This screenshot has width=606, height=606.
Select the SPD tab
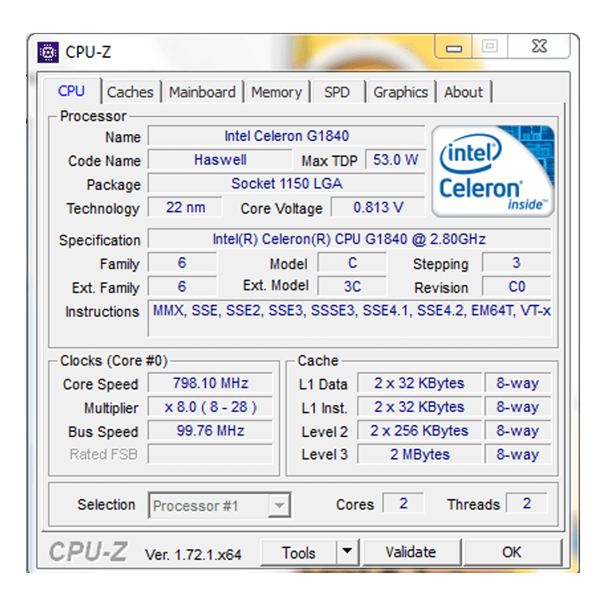(337, 93)
